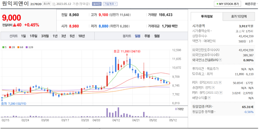Select the 1주일 line chart period
The height and width of the screenshot is (129, 259).
[34, 36]
